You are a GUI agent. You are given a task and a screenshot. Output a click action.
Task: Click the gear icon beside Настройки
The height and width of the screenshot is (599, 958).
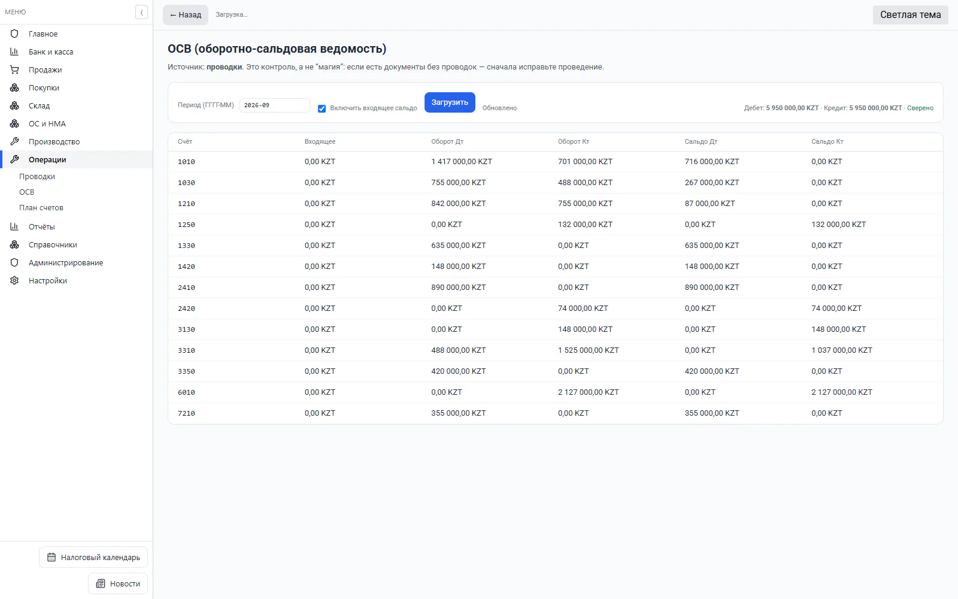click(14, 280)
